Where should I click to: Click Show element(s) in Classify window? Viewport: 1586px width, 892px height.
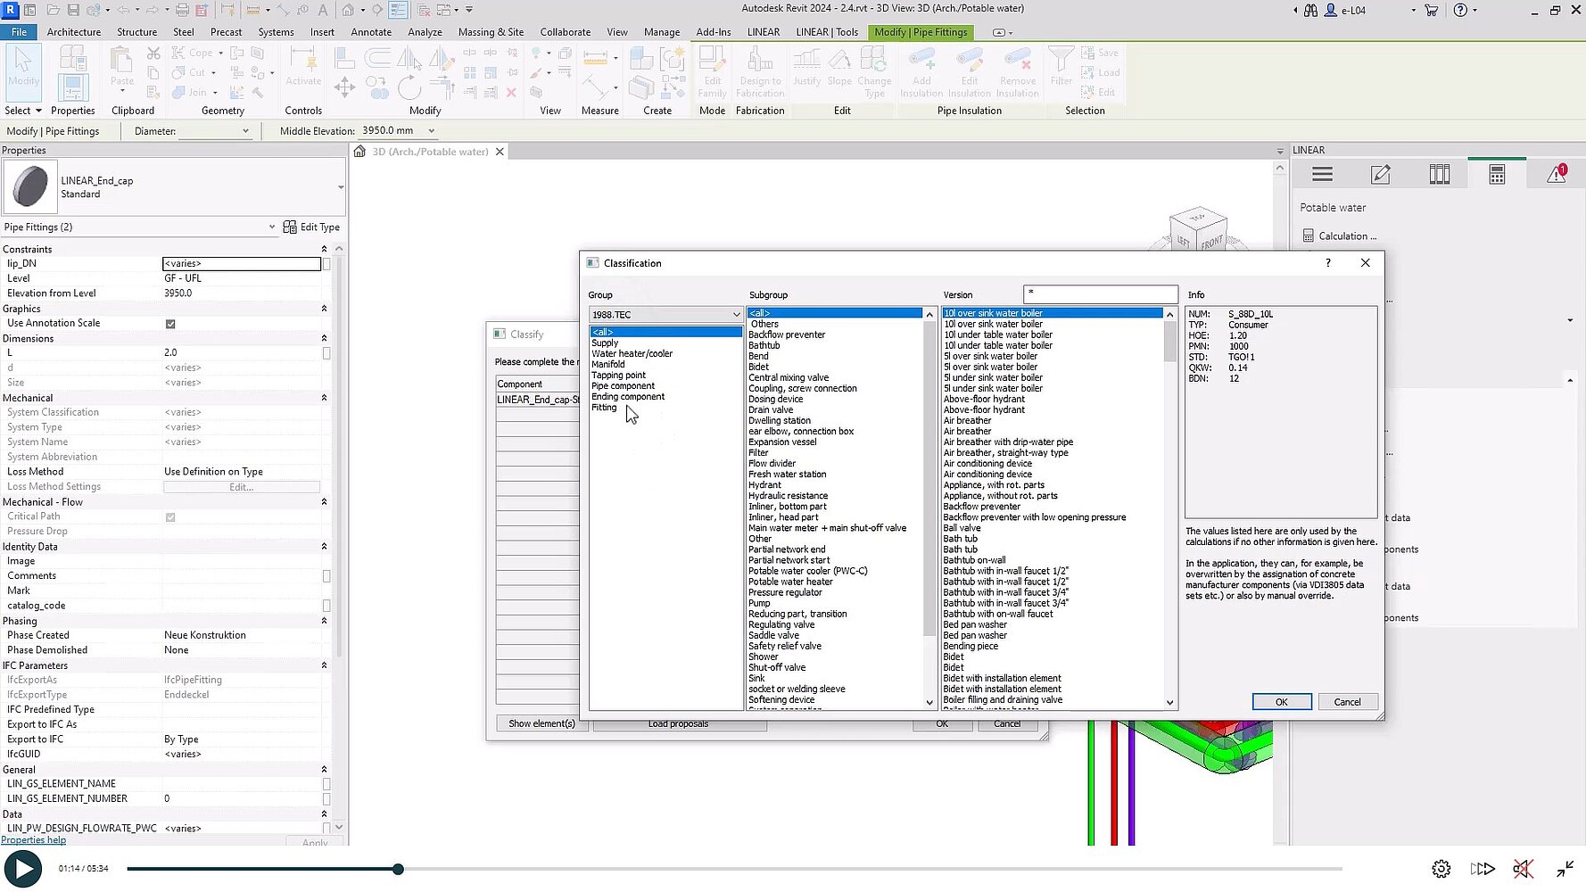pyautogui.click(x=541, y=723)
